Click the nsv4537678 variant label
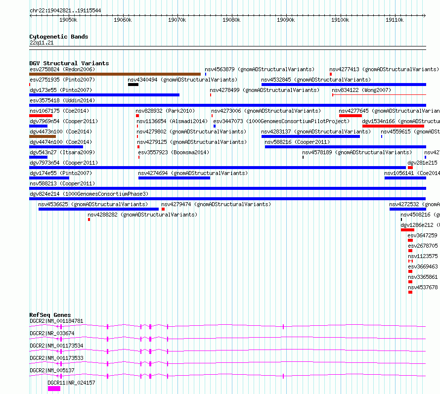 (423, 287)
